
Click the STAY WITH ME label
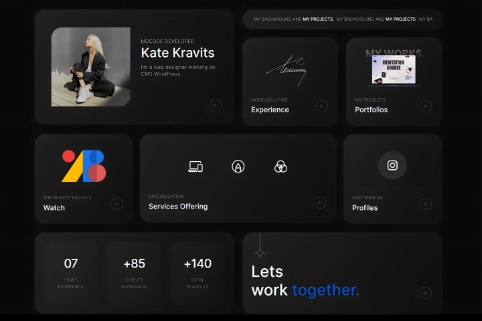tap(368, 197)
